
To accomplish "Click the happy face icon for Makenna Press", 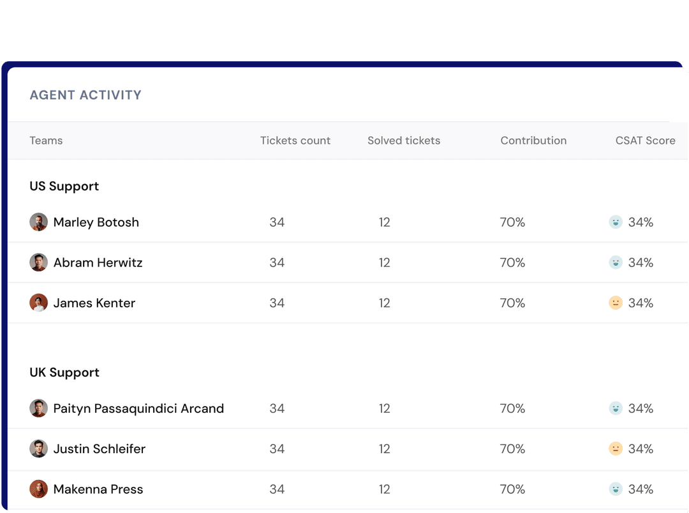I will pos(615,489).
